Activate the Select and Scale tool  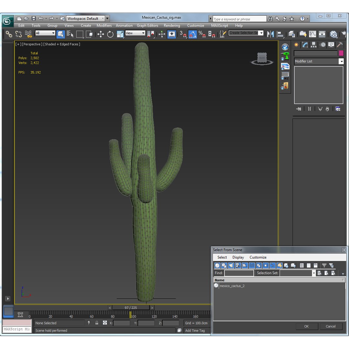coord(120,34)
